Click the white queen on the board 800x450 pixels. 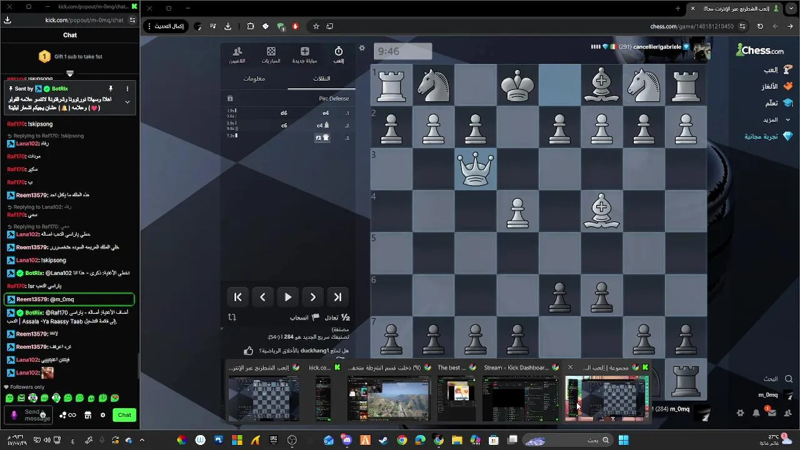pos(476,169)
